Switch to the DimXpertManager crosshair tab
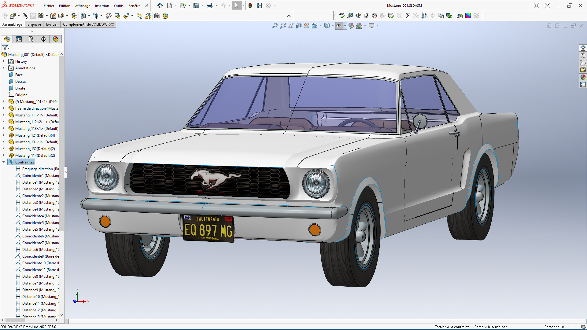 pyautogui.click(x=43, y=39)
